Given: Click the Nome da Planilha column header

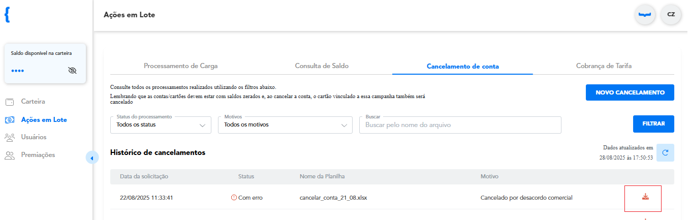Looking at the screenshot, I should pos(323,176).
